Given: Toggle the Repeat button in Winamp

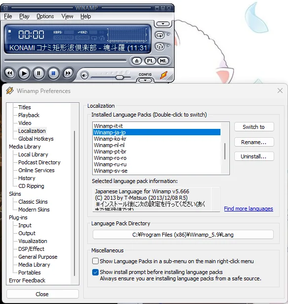Looking at the screenshot, I should click(x=160, y=35).
